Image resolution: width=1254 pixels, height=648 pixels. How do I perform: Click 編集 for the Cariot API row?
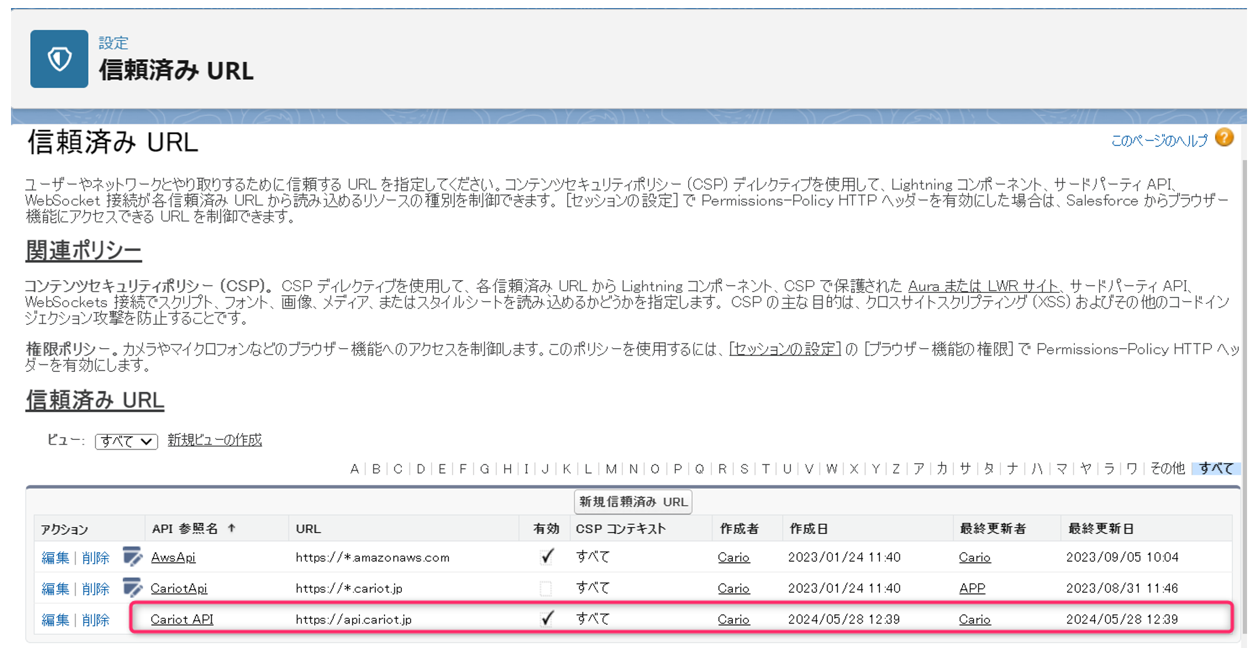point(55,620)
